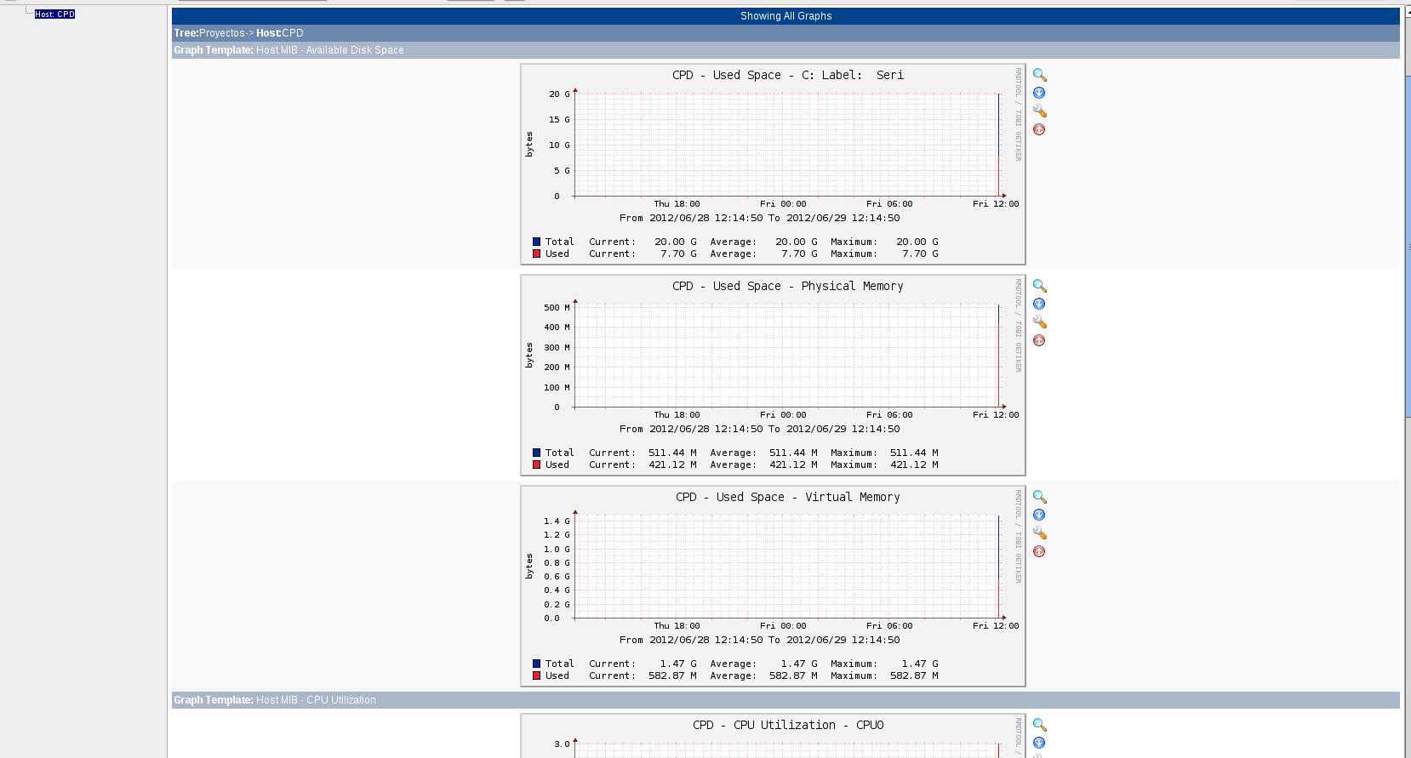Image resolution: width=1411 pixels, height=758 pixels.
Task: Open the CPU Utilization CPU0 graph image
Action: [772, 737]
